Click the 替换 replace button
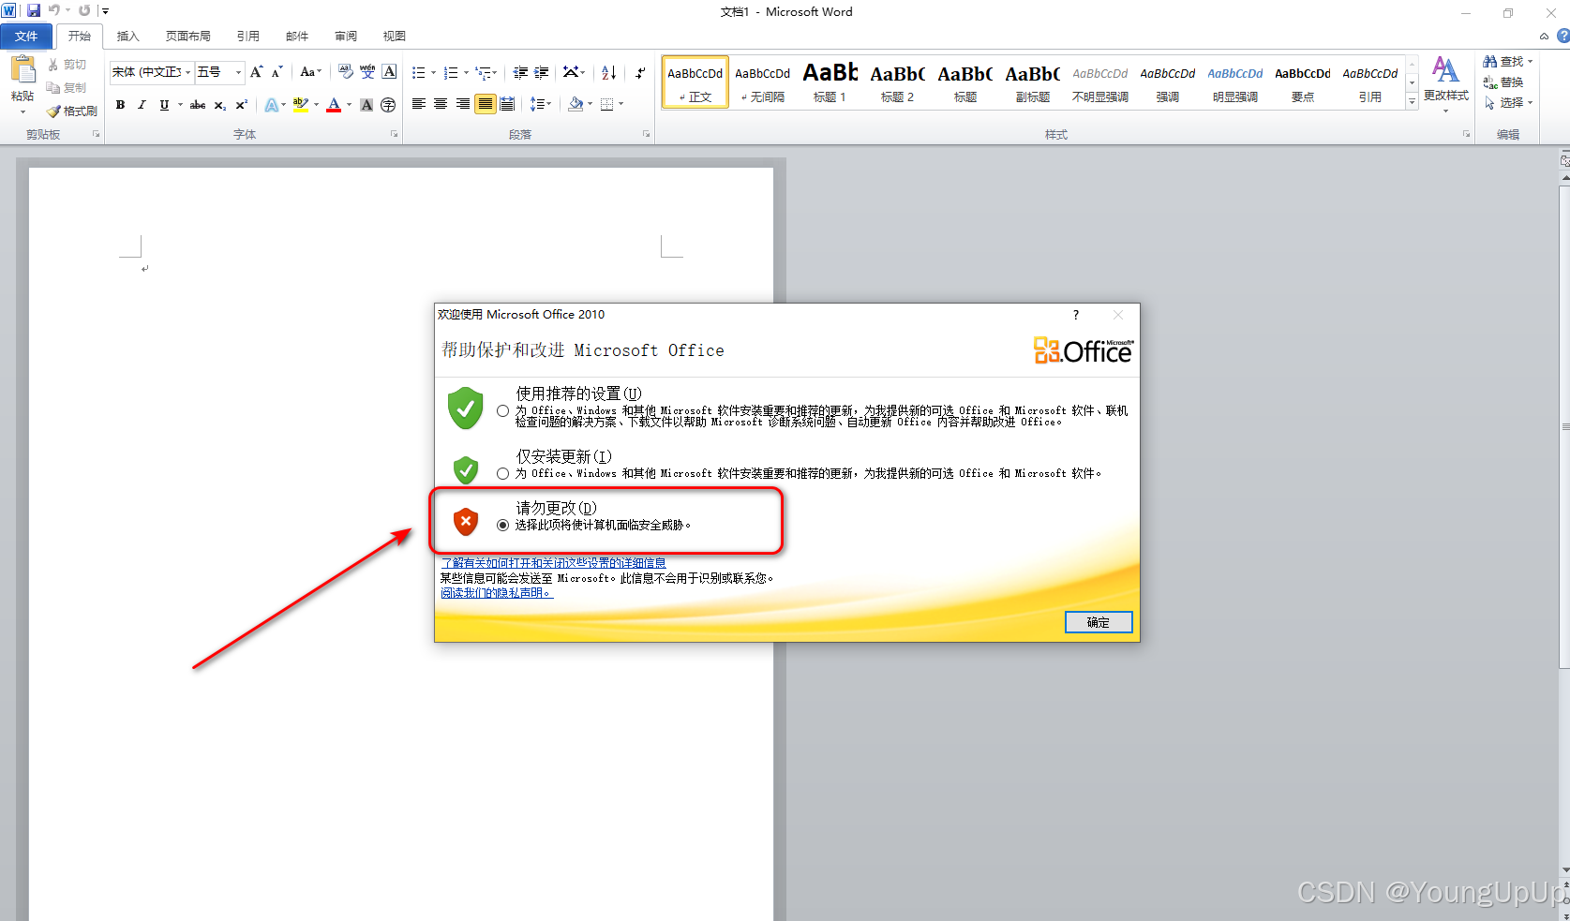Viewport: 1570px width, 921px height. (1503, 82)
